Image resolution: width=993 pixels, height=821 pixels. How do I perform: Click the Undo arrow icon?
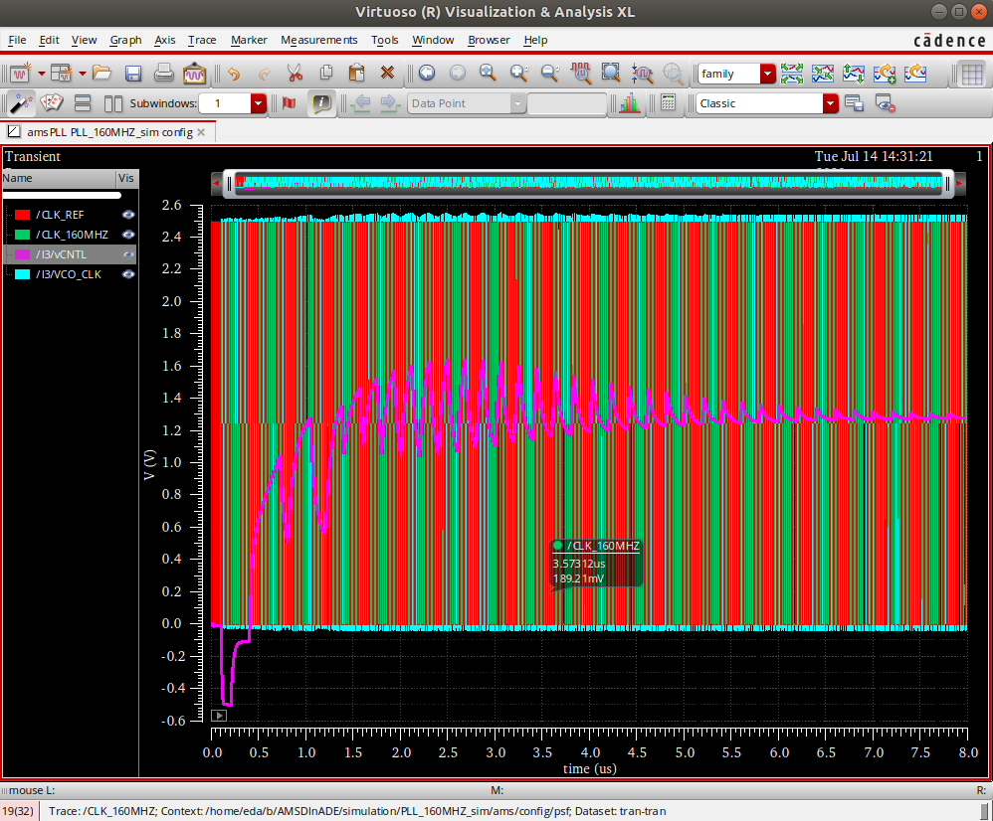point(233,74)
